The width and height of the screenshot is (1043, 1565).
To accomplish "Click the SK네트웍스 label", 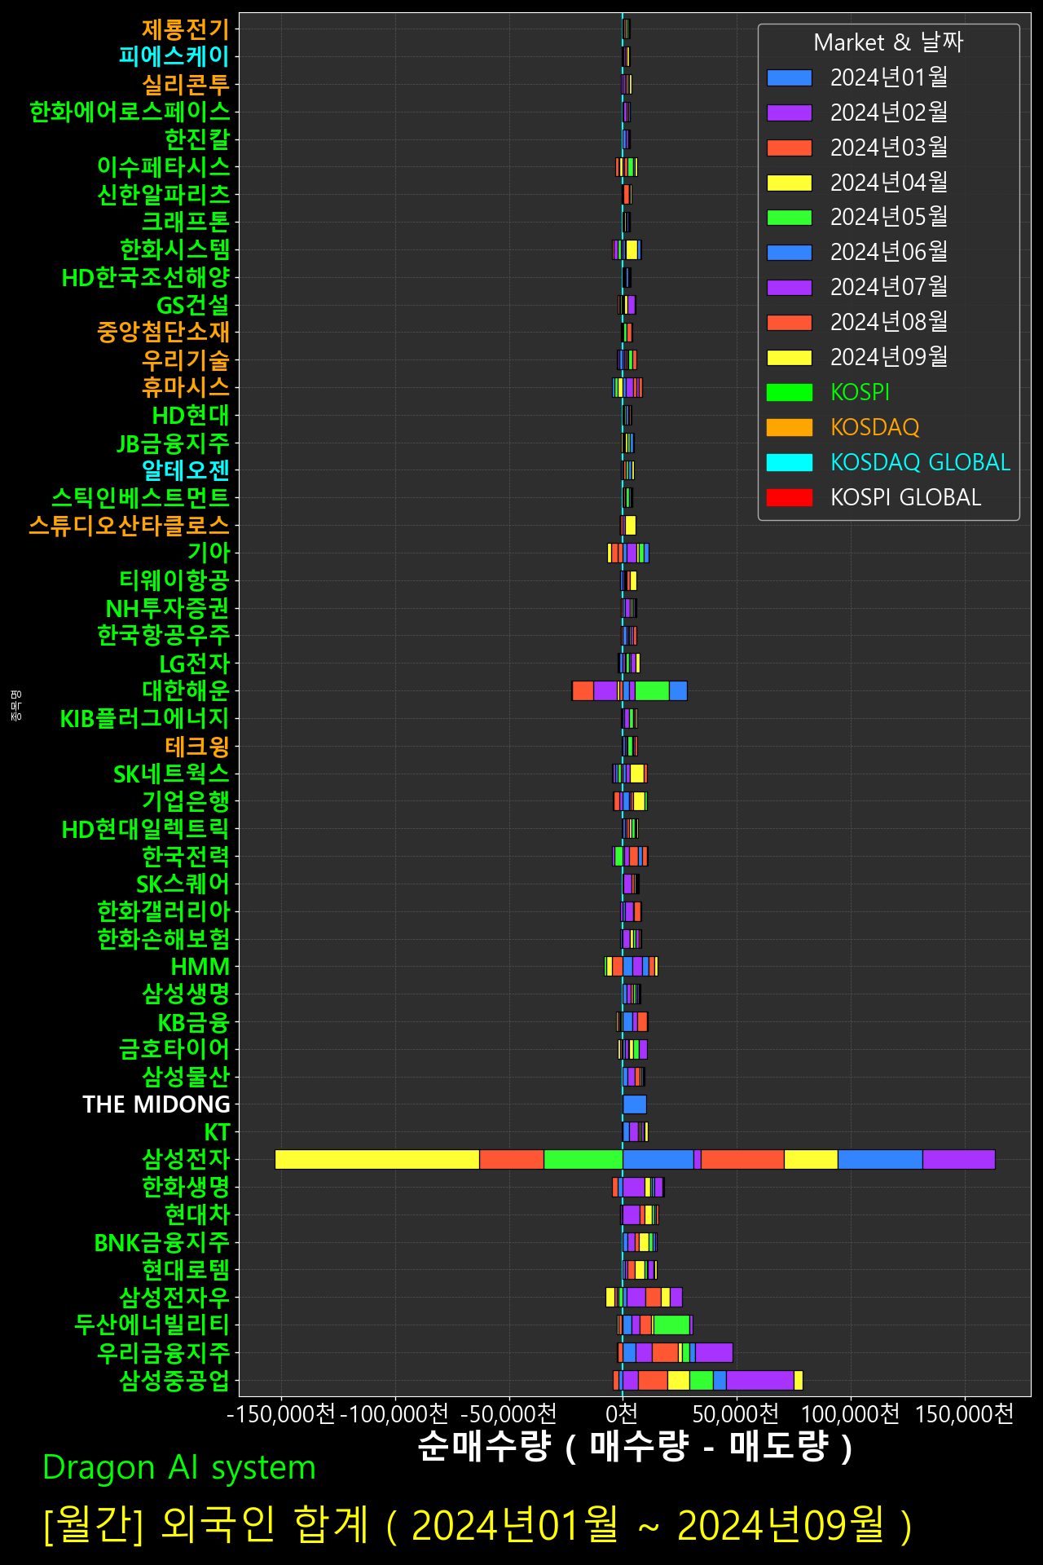I will click(x=171, y=774).
